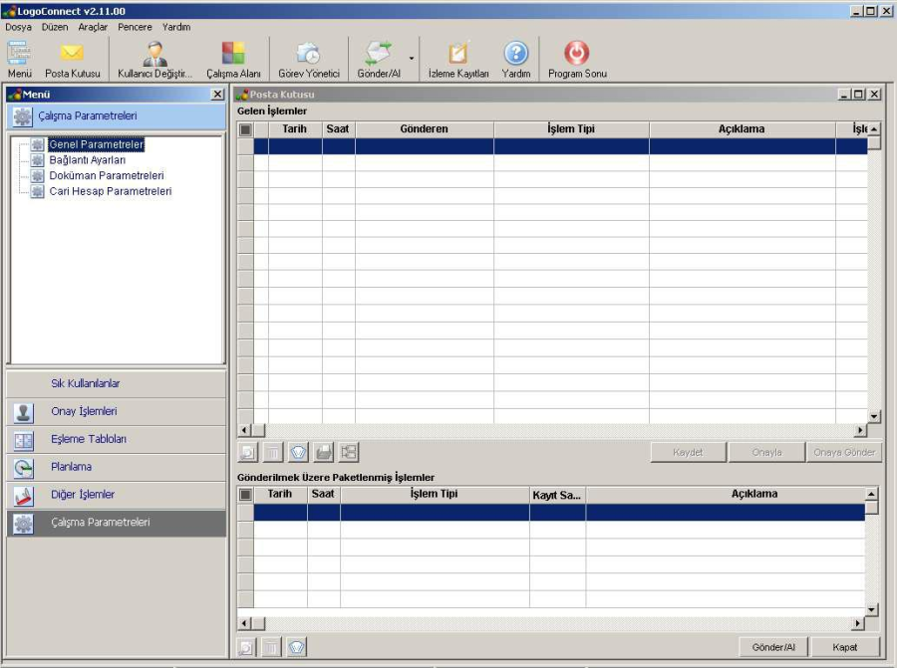Open the Onay İşlemleri section
Viewport: 897px width, 668px height.
click(117, 411)
